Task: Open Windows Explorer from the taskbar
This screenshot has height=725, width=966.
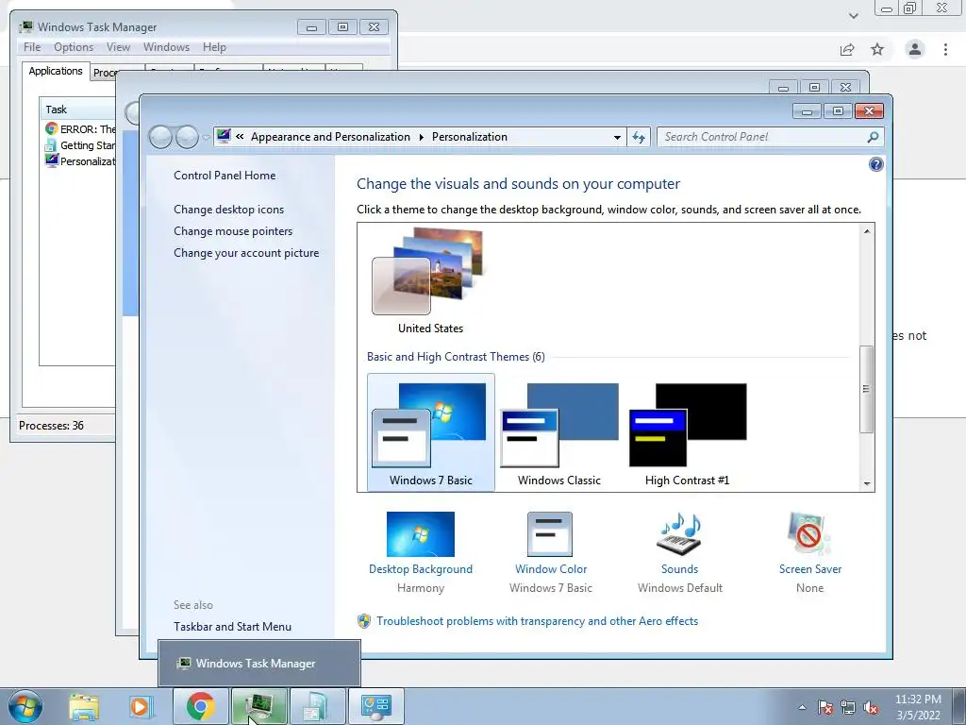Action: pos(84,707)
